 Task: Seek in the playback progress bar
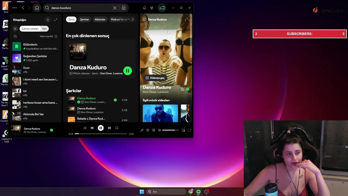pyautogui.click(x=101, y=134)
